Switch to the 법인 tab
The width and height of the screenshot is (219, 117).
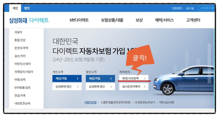pos(27,8)
